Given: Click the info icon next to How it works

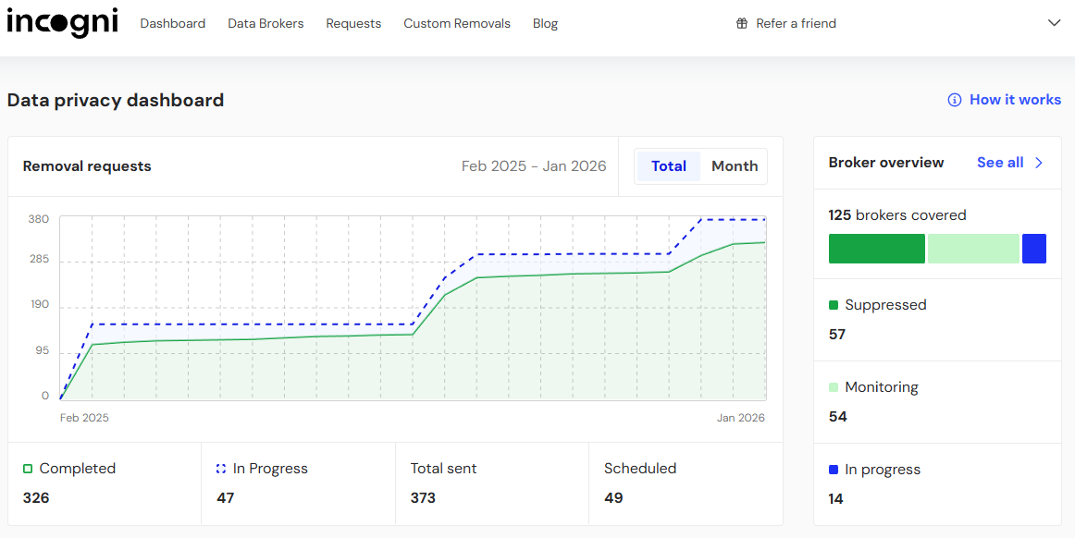Looking at the screenshot, I should pos(954,99).
